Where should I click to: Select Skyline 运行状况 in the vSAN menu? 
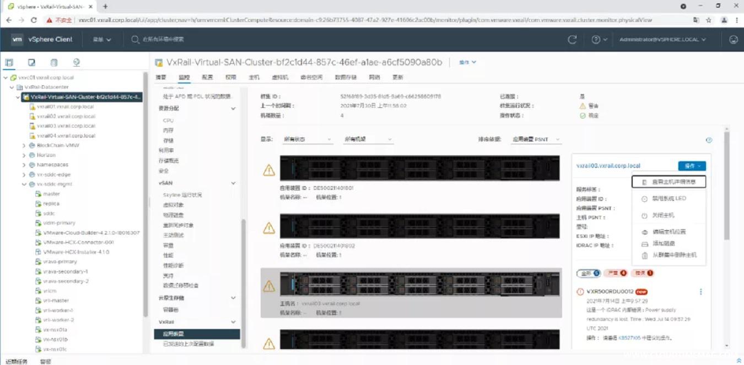(182, 195)
